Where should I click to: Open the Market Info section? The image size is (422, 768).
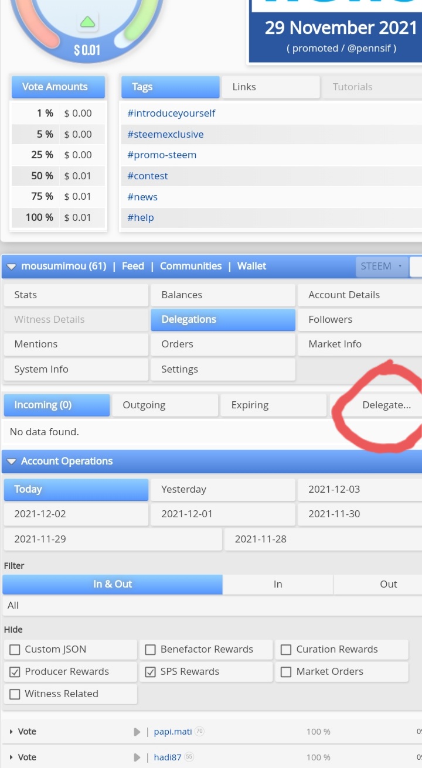pyautogui.click(x=360, y=344)
